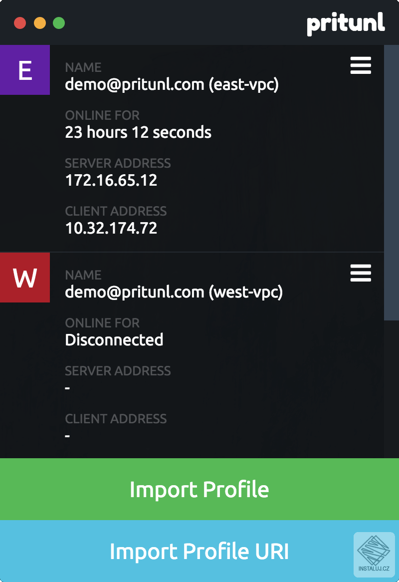
Task: Click the red W profile avatar
Action: 25,277
